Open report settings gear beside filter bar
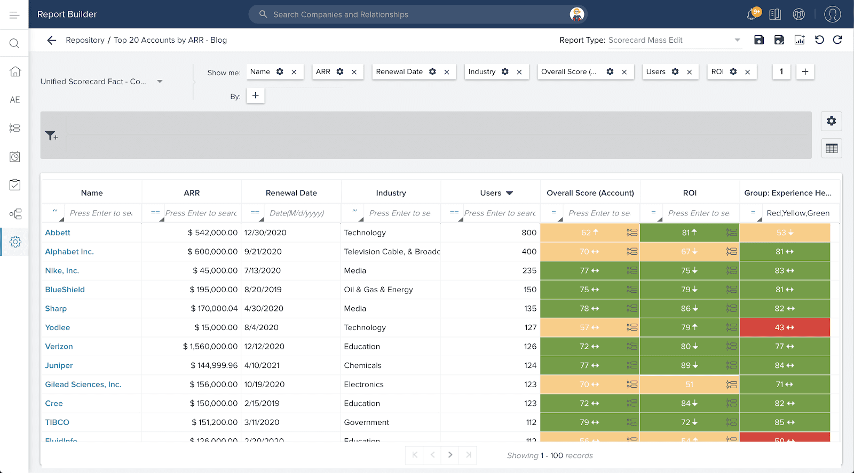854x473 pixels. [831, 121]
